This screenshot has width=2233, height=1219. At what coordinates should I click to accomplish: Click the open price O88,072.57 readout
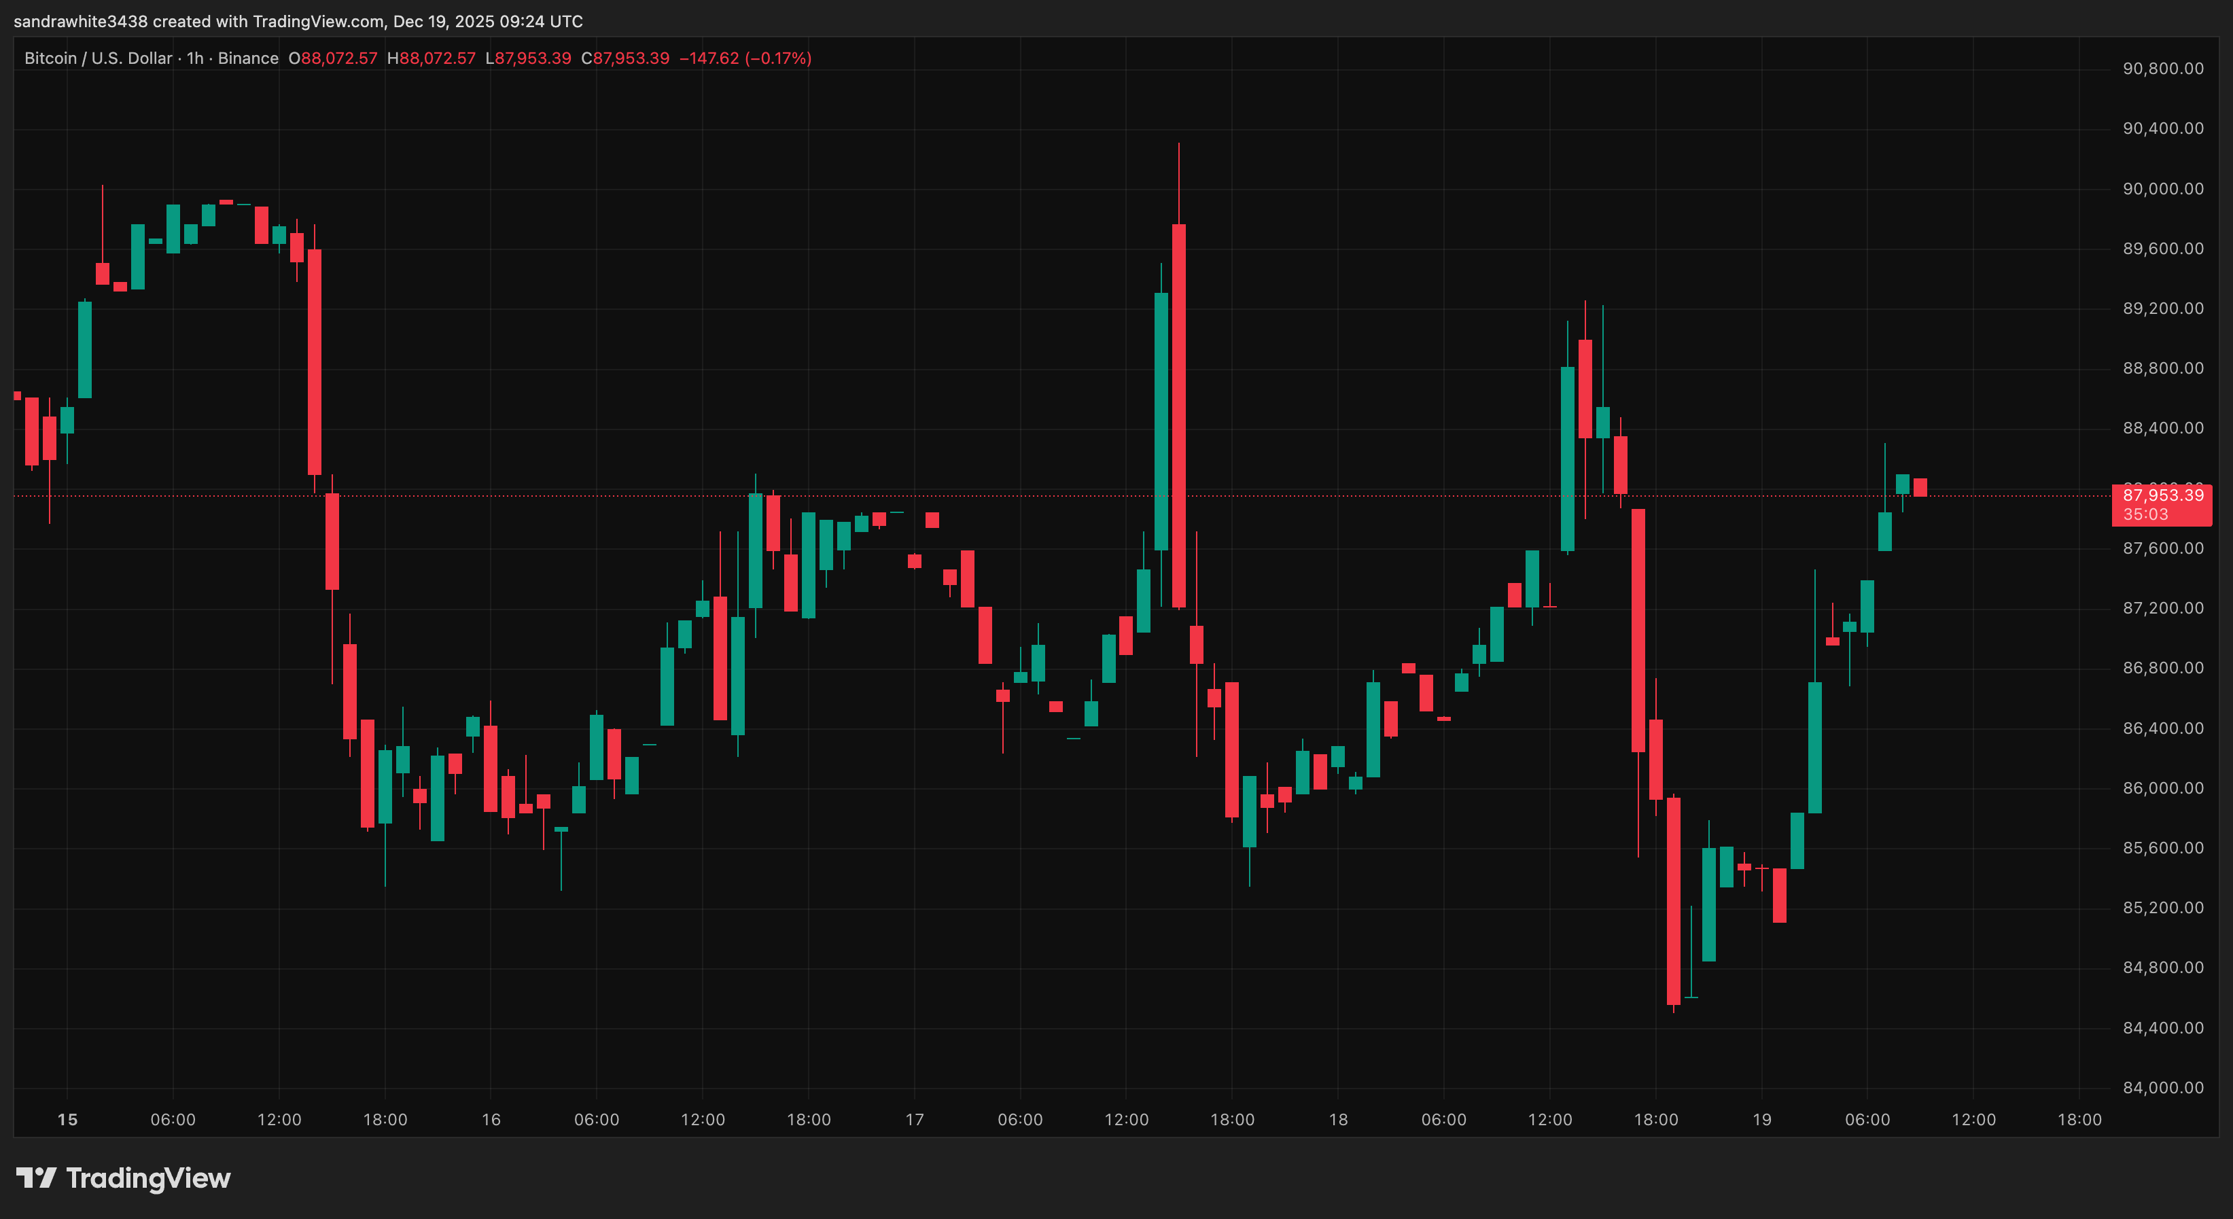pos(333,58)
